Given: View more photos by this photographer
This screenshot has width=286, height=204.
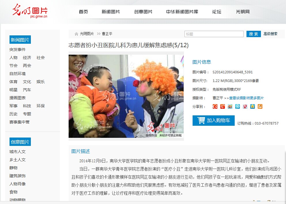Looking at the screenshot, I should pyautogui.click(x=247, y=98).
